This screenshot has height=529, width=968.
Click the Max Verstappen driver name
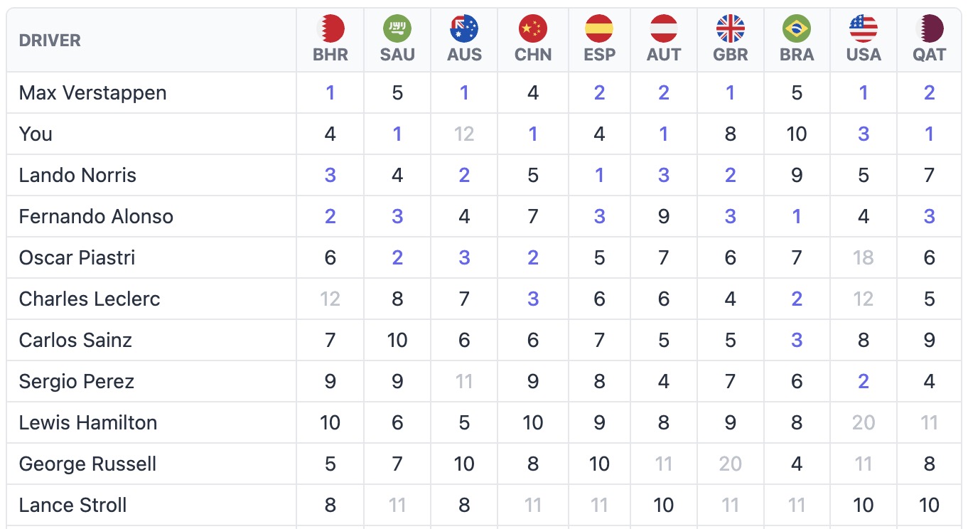pyautogui.click(x=92, y=92)
